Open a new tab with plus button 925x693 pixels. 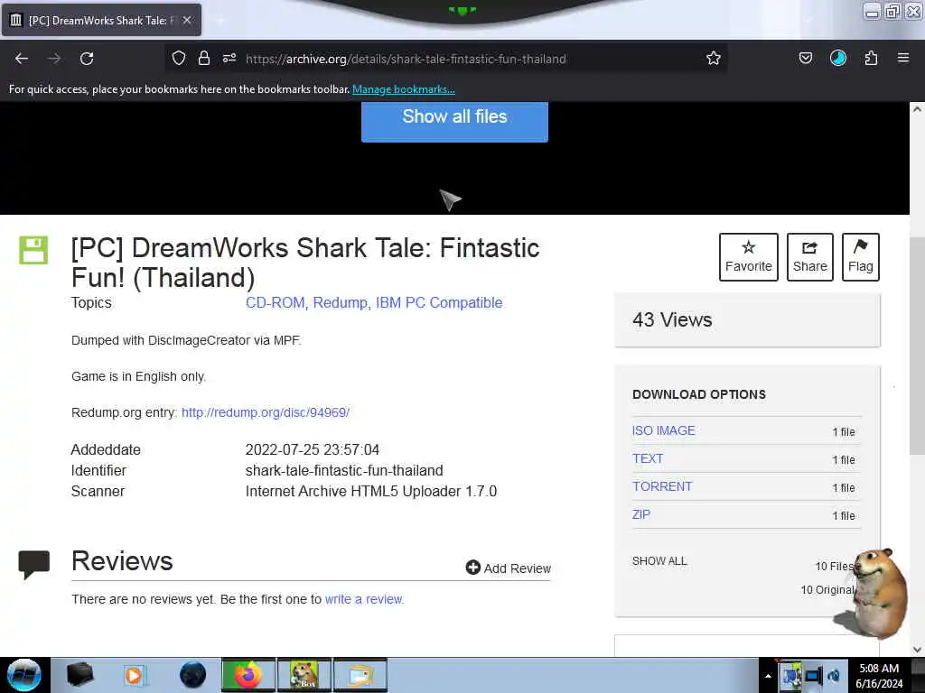click(220, 21)
